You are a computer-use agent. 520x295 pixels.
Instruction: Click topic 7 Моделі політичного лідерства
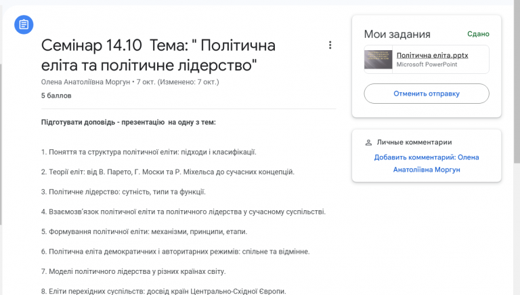133,272
